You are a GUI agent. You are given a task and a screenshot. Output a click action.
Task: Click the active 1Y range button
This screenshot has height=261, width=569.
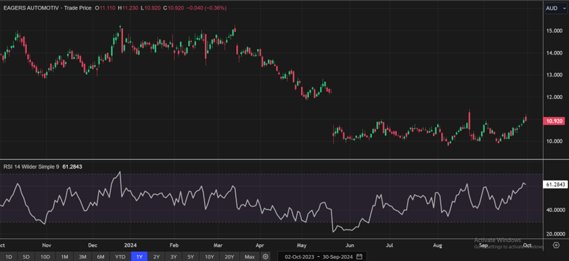point(139,257)
